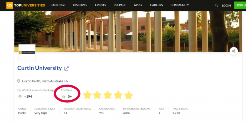Click the Curtin University logo thumbnail

tap(27, 52)
